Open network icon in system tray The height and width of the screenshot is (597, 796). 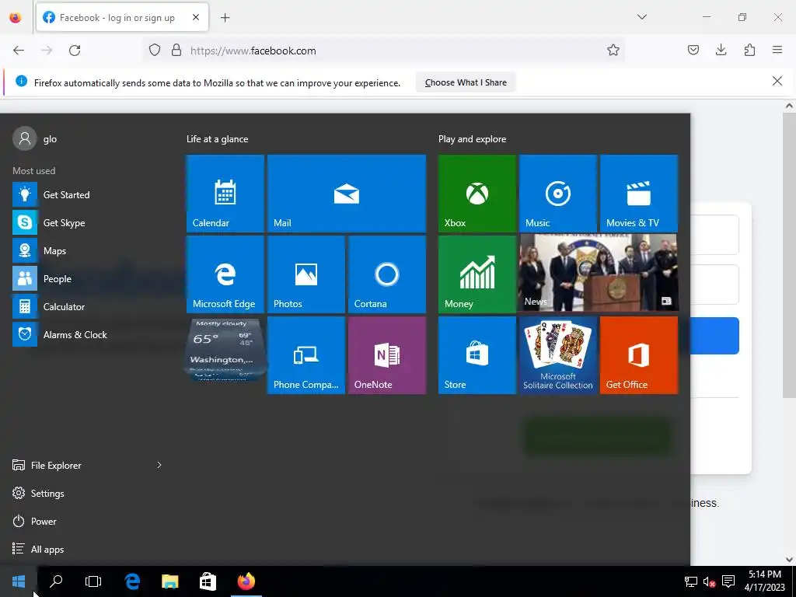click(x=691, y=581)
